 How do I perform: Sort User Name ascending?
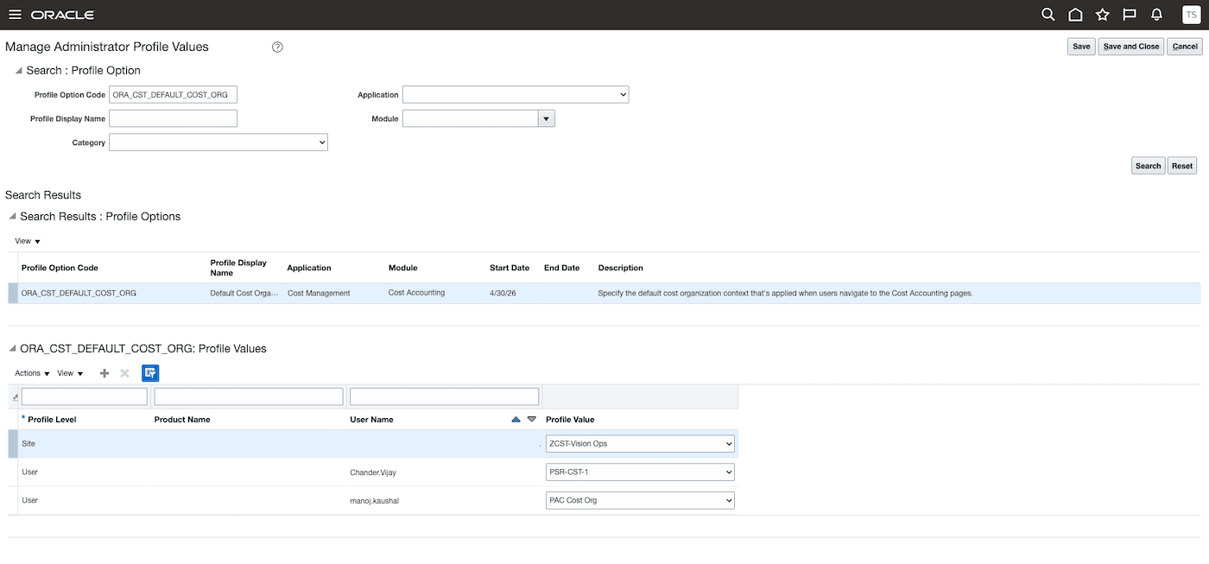pos(516,419)
